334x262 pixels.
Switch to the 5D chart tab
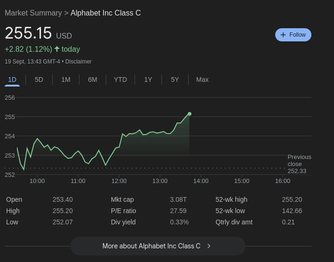pyautogui.click(x=39, y=79)
